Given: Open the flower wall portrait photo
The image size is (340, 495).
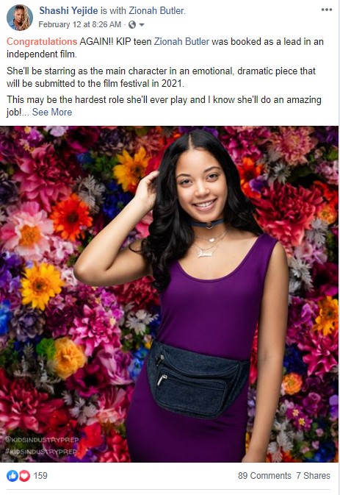Looking at the screenshot, I should [169, 294].
